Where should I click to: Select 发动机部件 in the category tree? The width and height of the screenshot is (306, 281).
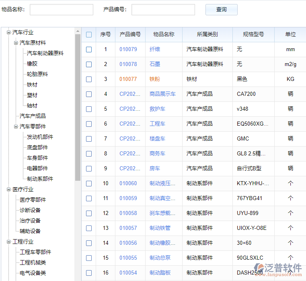pyautogui.click(x=40, y=137)
